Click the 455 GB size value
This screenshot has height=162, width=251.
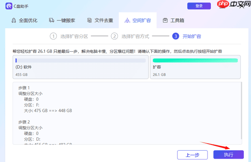[21, 75]
